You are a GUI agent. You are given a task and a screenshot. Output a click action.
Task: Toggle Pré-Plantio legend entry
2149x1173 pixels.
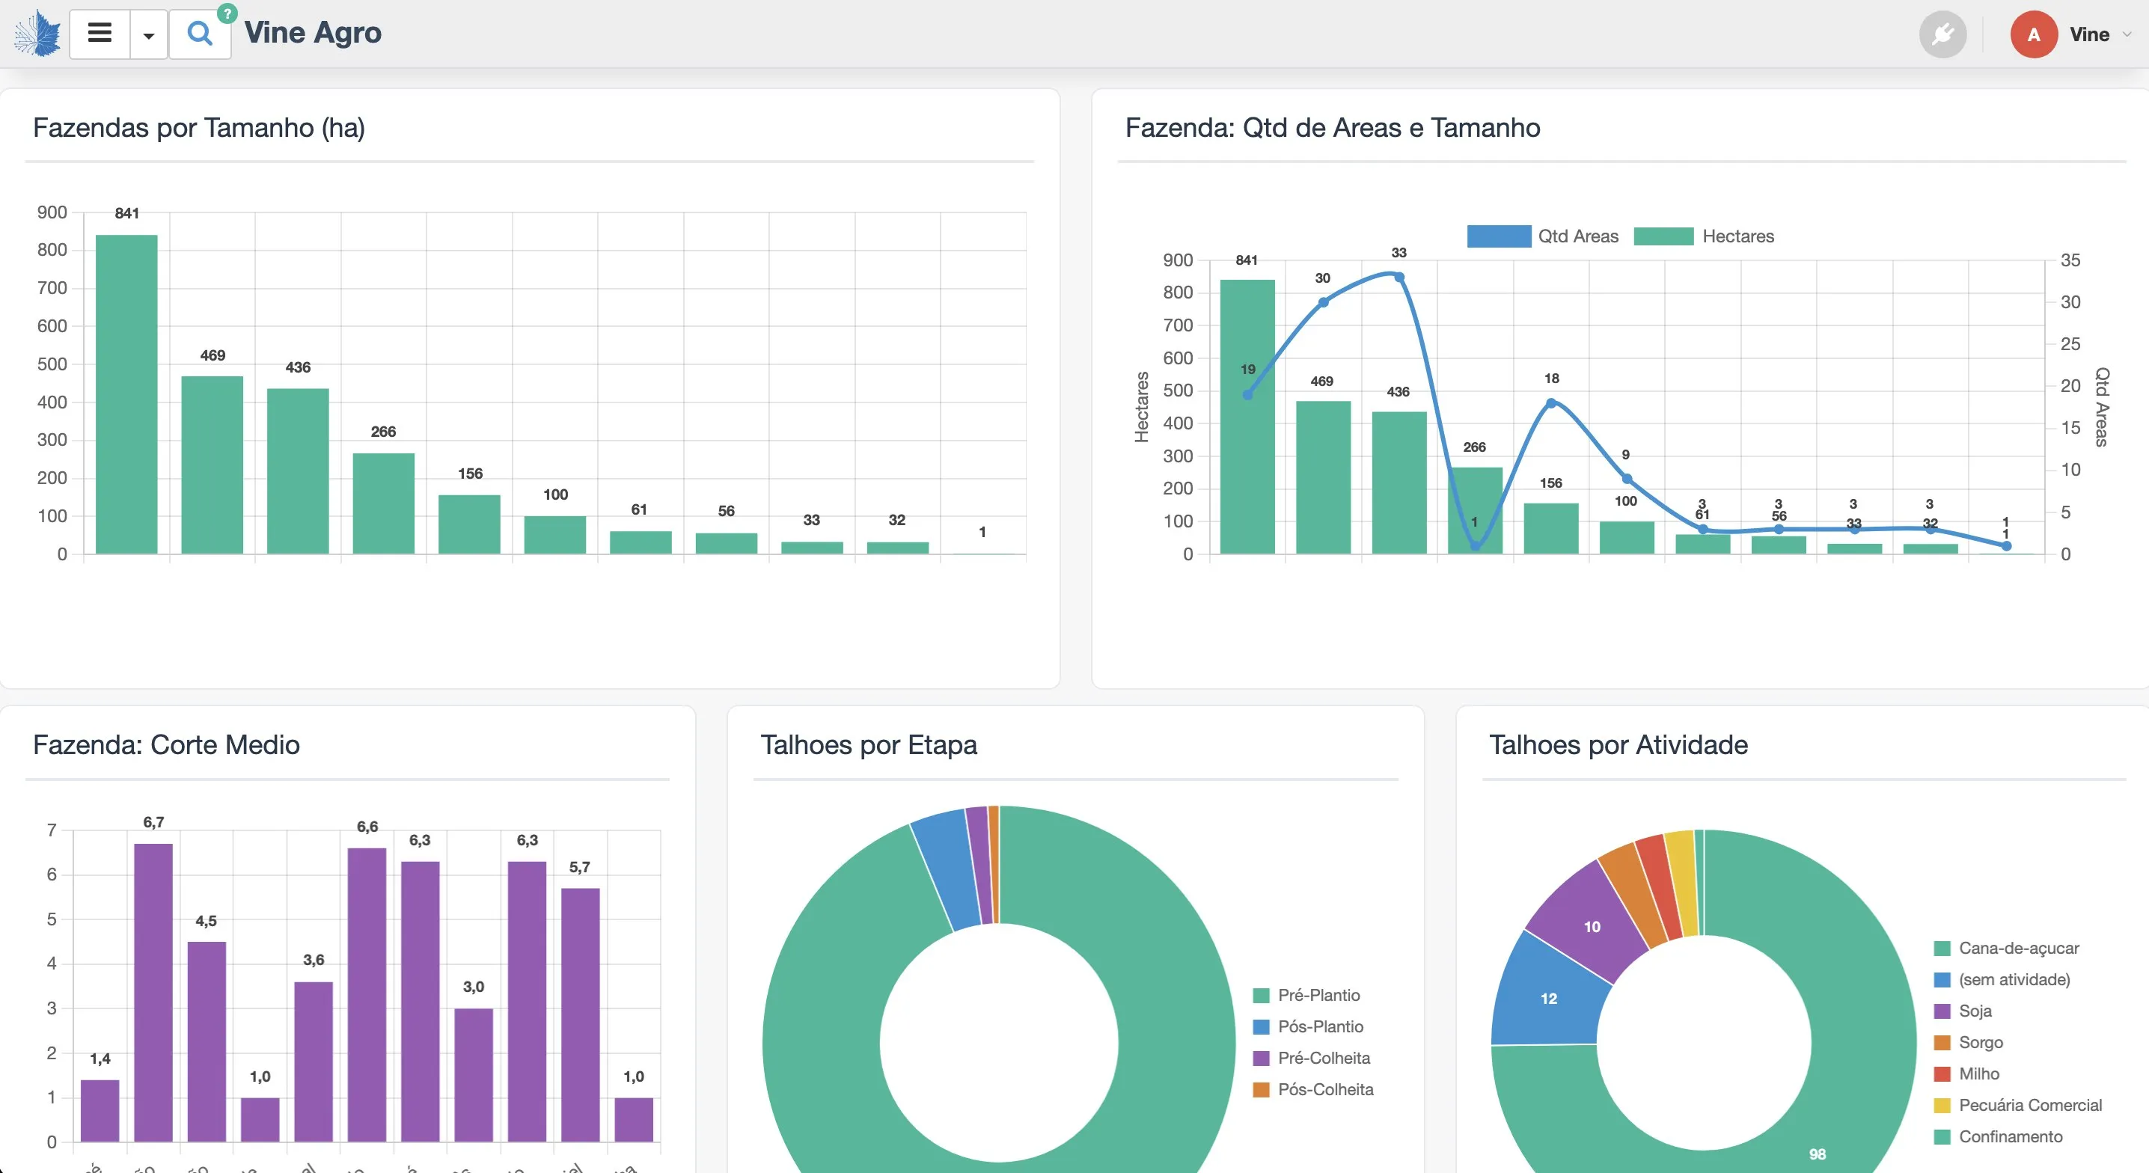pyautogui.click(x=1307, y=995)
